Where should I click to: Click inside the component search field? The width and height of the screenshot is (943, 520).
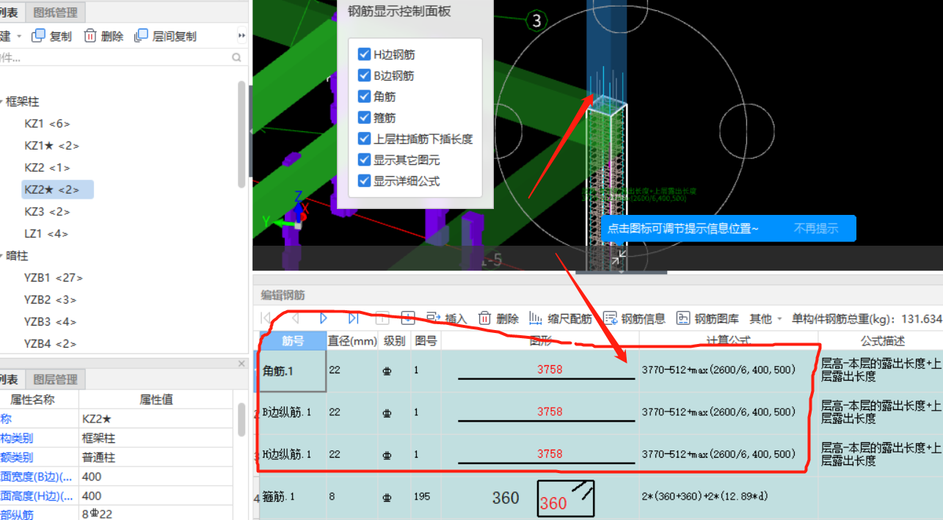coord(114,57)
